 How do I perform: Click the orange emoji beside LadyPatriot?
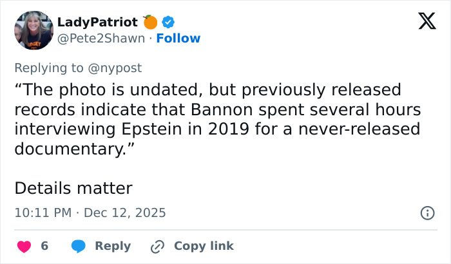(150, 22)
